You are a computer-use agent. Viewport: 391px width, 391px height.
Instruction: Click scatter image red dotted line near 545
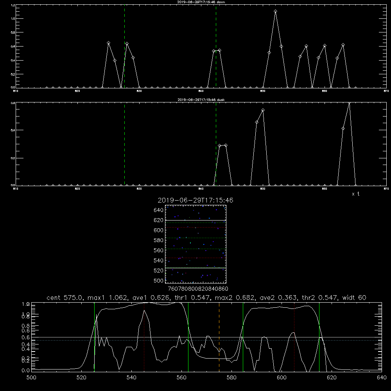(x=195, y=258)
